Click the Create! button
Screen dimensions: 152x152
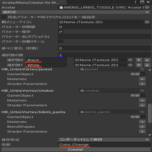pyautogui.click(x=76, y=149)
